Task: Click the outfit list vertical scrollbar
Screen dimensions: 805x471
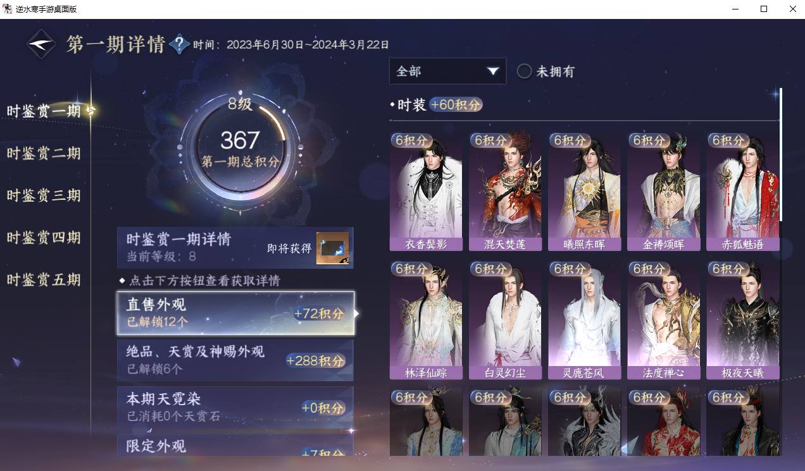Action: point(781,155)
